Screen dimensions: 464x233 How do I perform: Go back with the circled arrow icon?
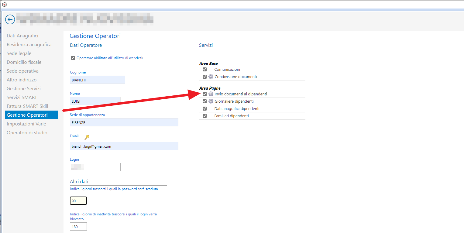point(10,20)
